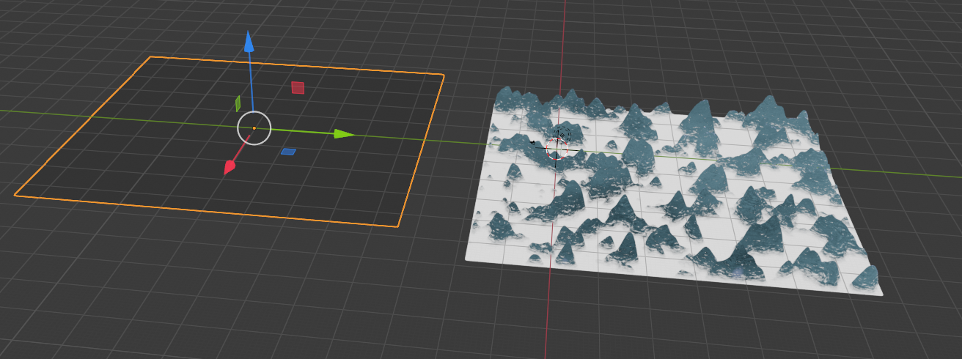This screenshot has width=962, height=359.
Task: Click the red plane handle on the gizmo
Action: (x=298, y=88)
